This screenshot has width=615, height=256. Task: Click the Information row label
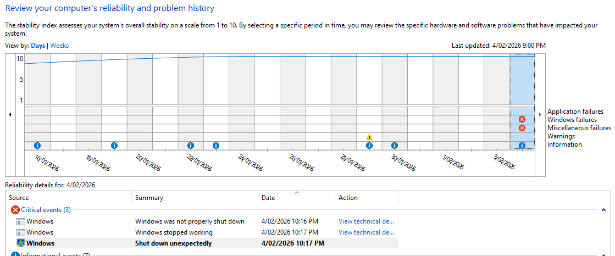[565, 144]
